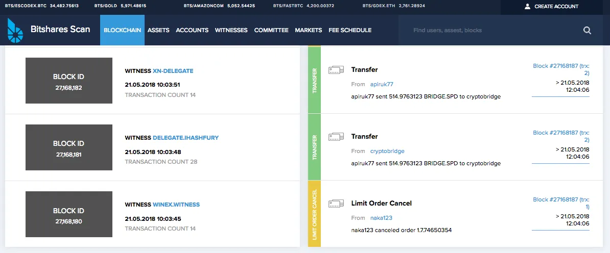610x253 pixels.
Task: Click the card icon of Limit Order Cancel
Action: (336, 204)
